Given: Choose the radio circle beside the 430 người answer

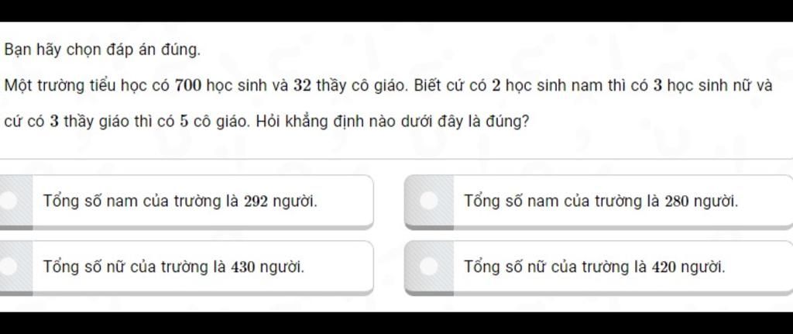Looking at the screenshot, I should click(x=8, y=266).
